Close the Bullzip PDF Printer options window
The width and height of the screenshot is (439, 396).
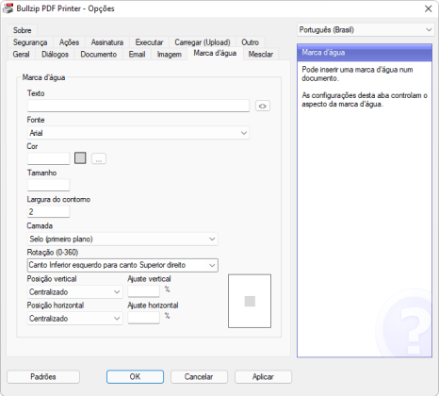click(428, 8)
